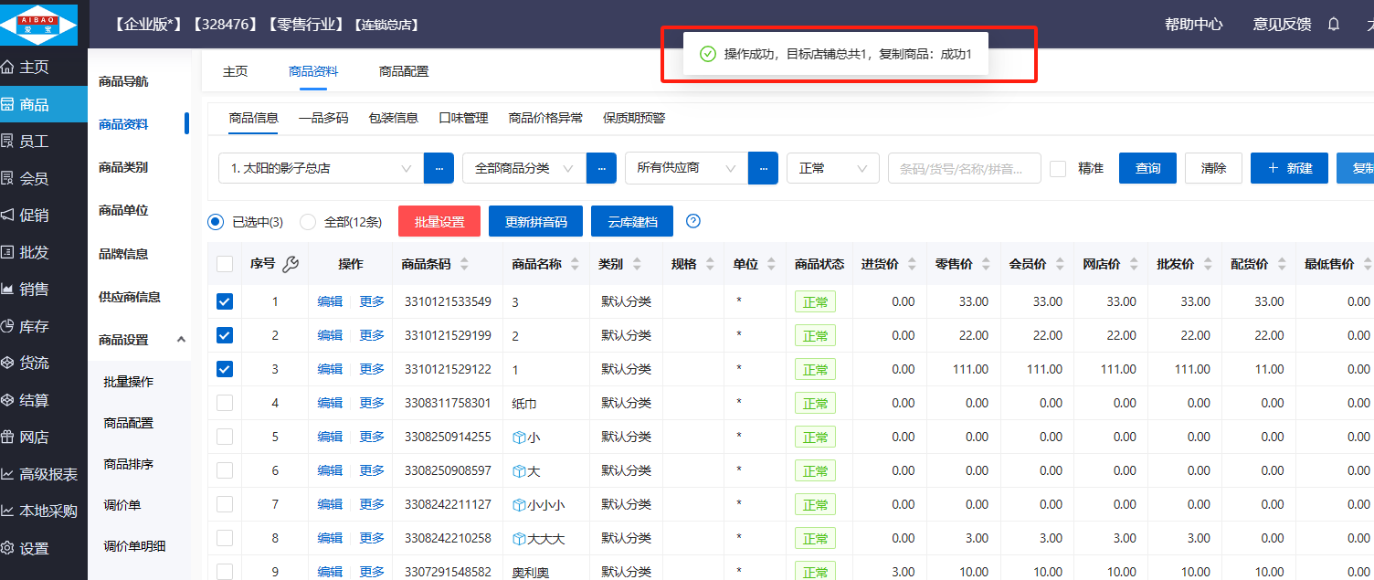Click the 规格 column sort arrows
1374x580 pixels.
709,264
